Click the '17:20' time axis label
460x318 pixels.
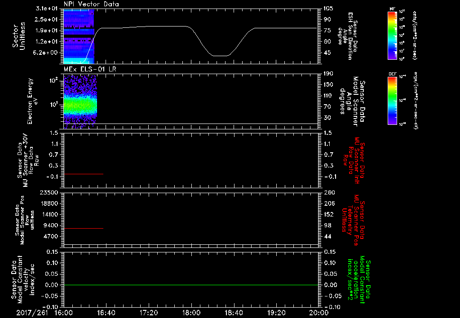pos(149,313)
